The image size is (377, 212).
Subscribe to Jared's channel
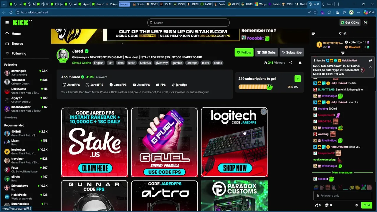[x=292, y=52]
